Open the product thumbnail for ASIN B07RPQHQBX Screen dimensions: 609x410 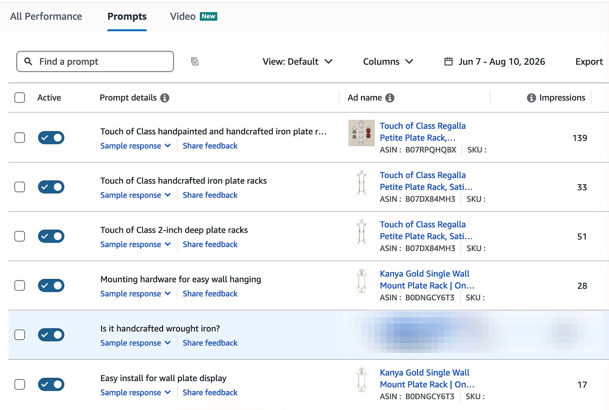click(361, 133)
